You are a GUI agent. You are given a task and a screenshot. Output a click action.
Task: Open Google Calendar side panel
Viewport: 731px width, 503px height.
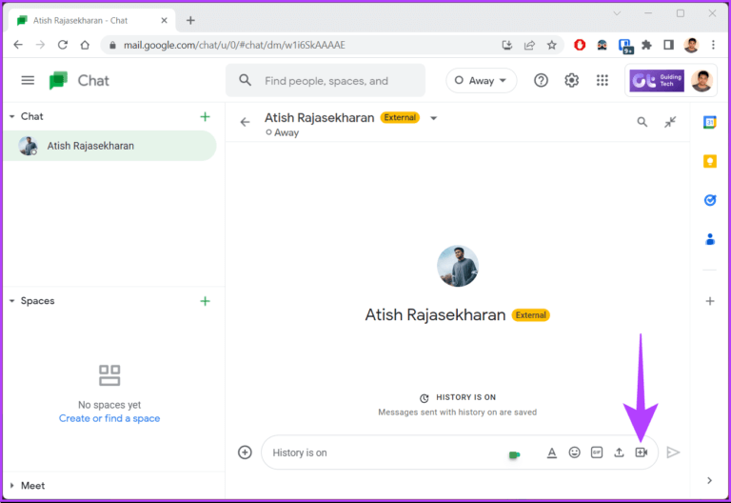pos(709,122)
